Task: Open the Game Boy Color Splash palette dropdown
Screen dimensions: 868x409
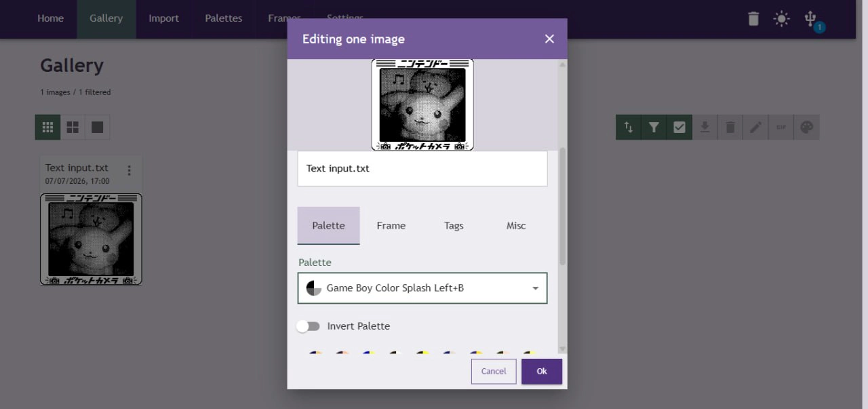Action: point(422,288)
